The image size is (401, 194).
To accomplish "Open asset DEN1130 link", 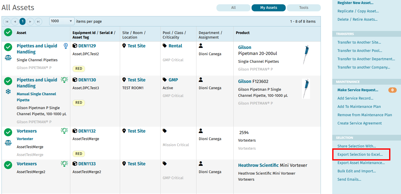I will click(87, 80).
